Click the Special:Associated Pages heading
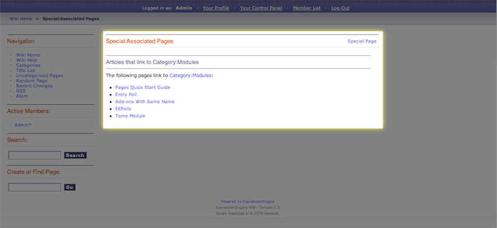Screen dimensions: 497x228 tap(139, 41)
